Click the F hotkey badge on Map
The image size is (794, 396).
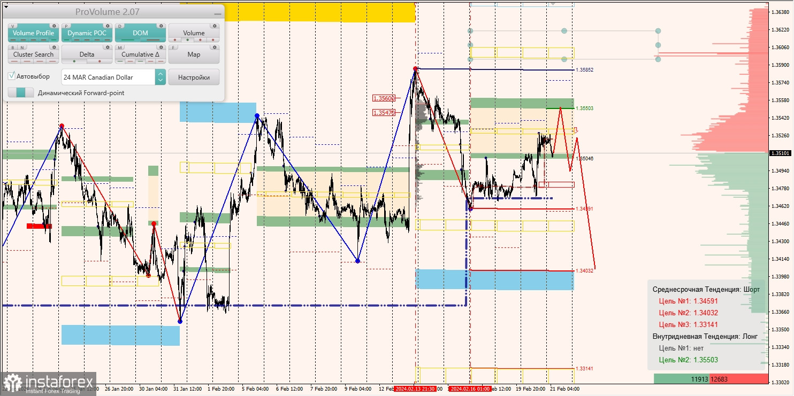(x=173, y=47)
